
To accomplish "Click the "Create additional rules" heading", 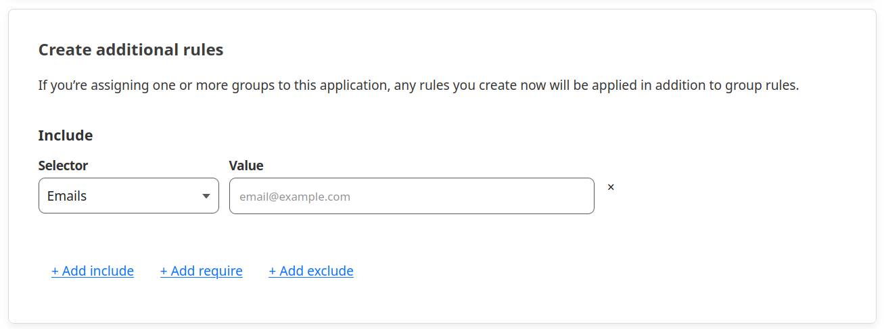I will tap(131, 49).
